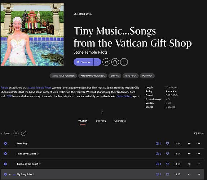Switch to the CREDITS tab
207x180 pixels.
(101, 121)
